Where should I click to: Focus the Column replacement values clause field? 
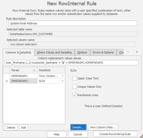(71, 63)
